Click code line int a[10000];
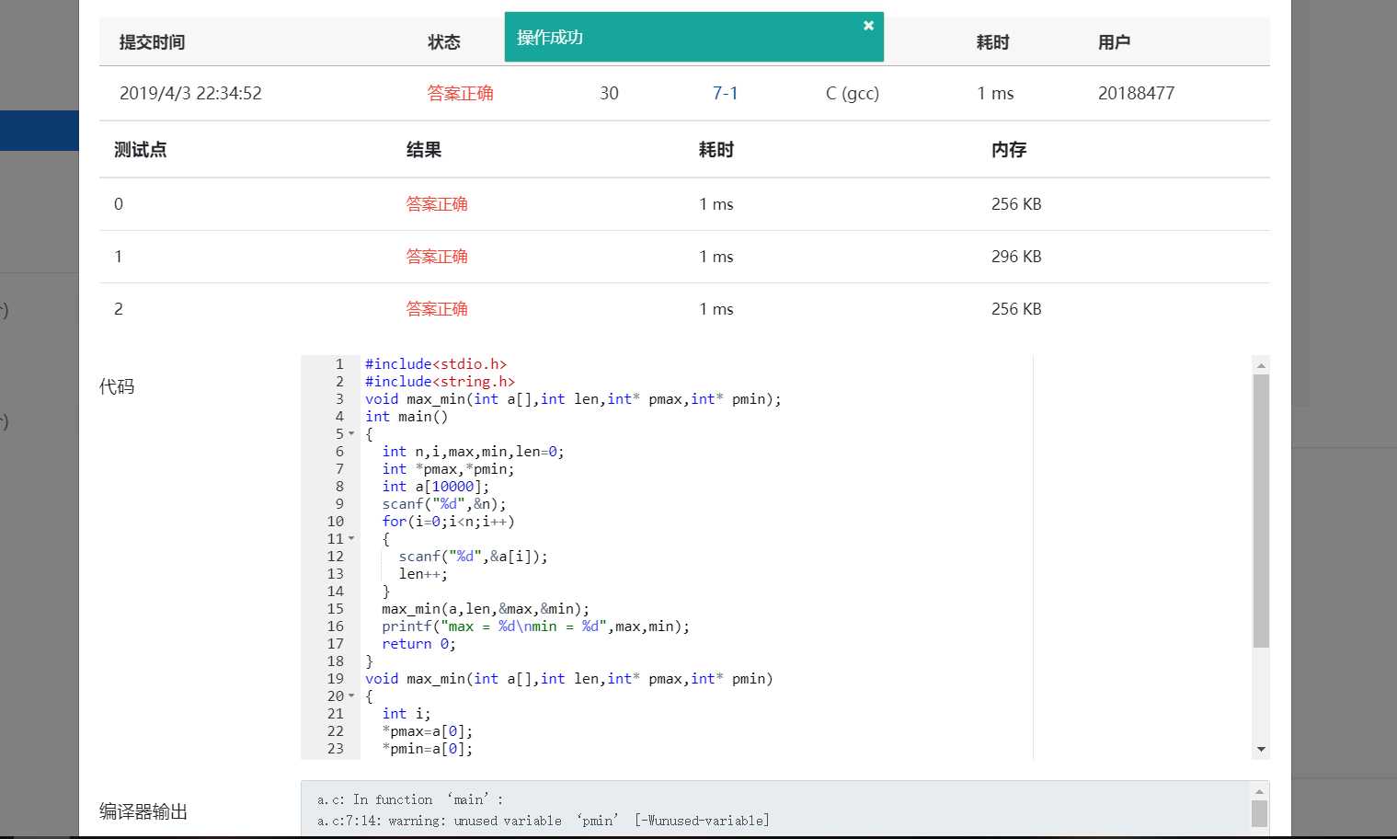The height and width of the screenshot is (839, 1397). tap(436, 487)
